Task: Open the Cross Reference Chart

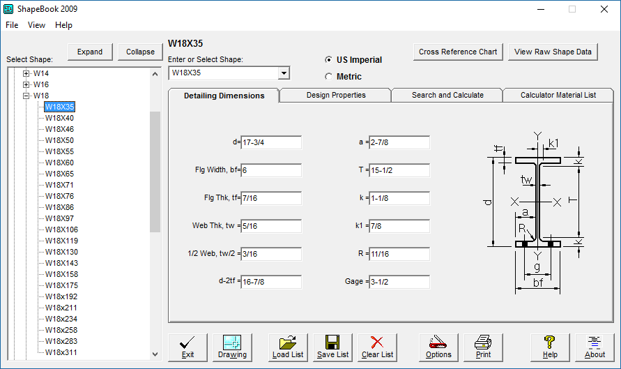Action: click(x=458, y=52)
